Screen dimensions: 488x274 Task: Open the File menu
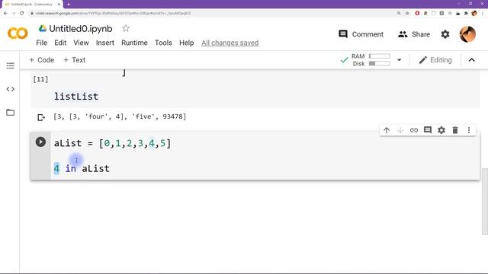pyautogui.click(x=42, y=43)
